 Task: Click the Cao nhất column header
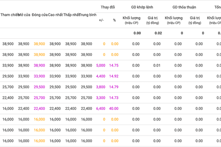tap(55, 15)
